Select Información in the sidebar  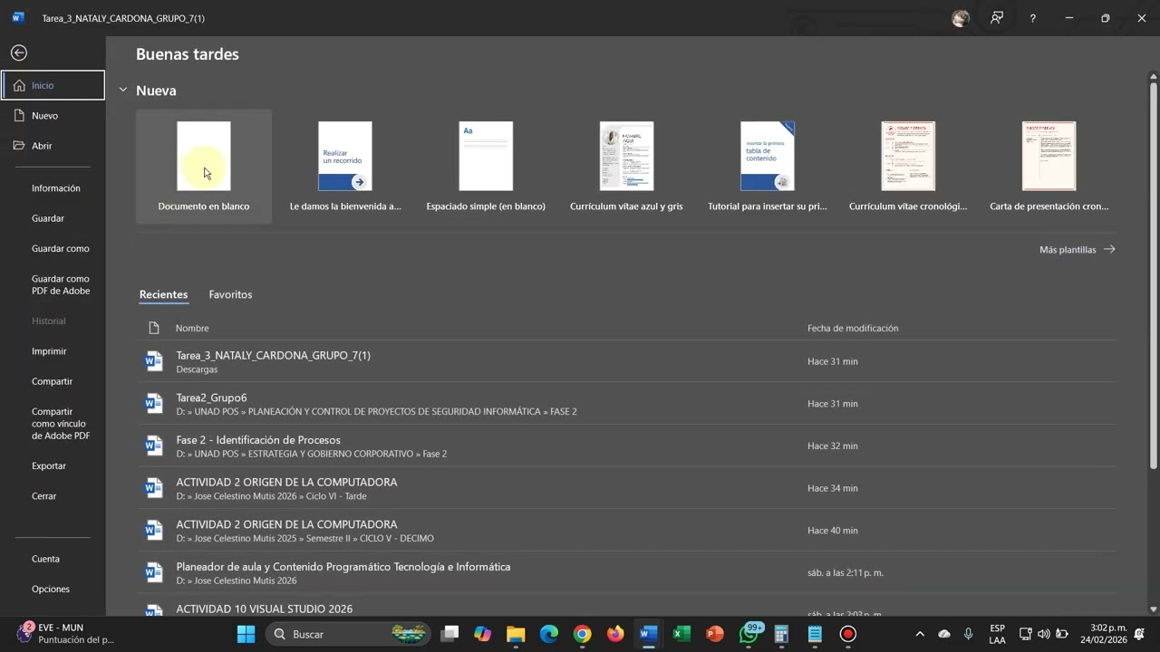55,188
